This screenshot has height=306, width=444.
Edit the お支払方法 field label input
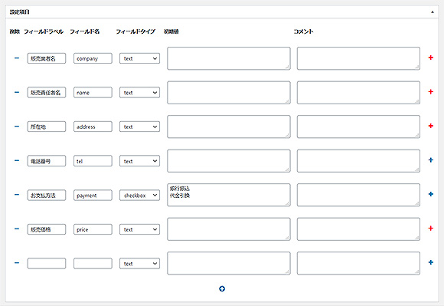coord(47,195)
